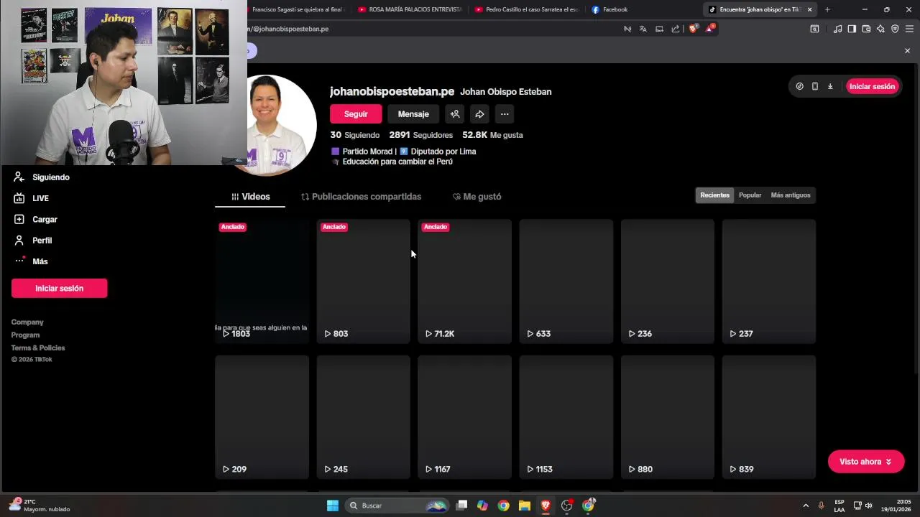The height and width of the screenshot is (517, 920).
Task: Click top-right Iniciar sesión button
Action: click(x=872, y=86)
